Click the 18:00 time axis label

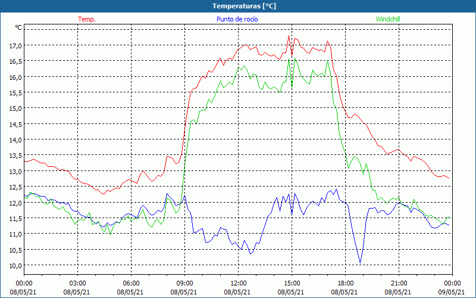tap(346, 284)
